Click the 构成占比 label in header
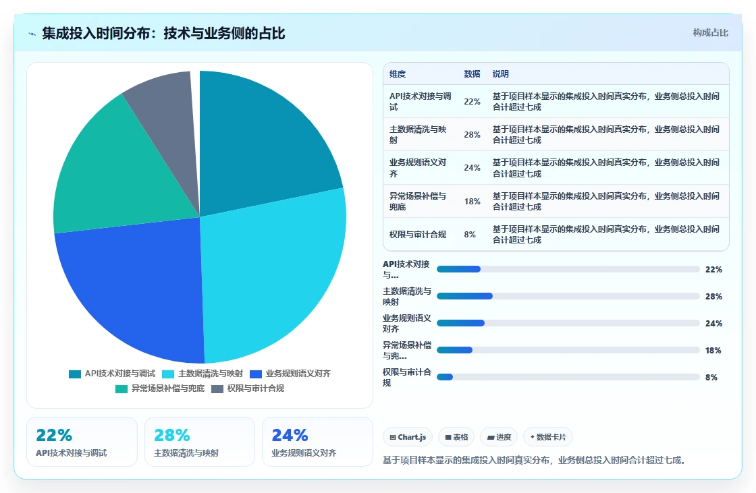 tap(710, 33)
